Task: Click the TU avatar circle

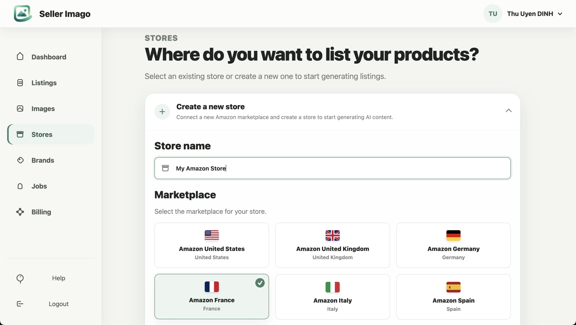Action: tap(493, 14)
